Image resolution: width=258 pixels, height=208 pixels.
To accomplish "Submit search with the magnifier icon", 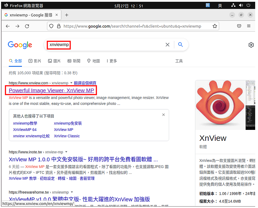I will [180, 44].
